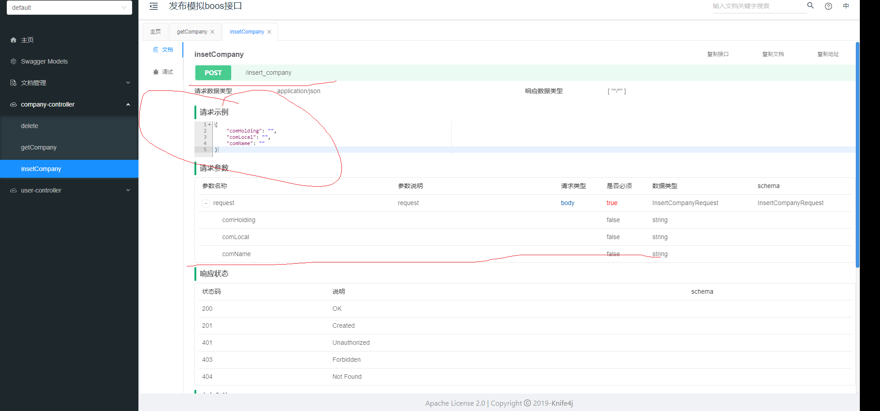Close the insetCompany tab
880x411 pixels.
point(269,32)
